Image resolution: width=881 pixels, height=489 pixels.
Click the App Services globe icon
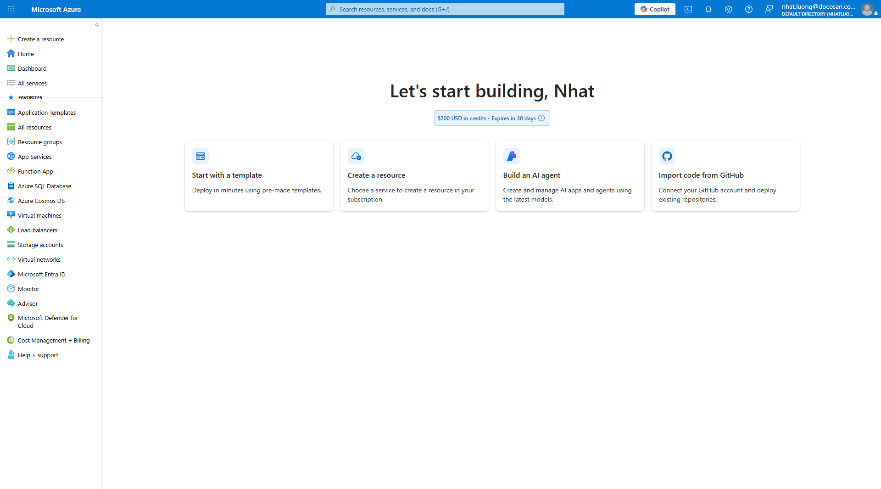click(x=11, y=157)
